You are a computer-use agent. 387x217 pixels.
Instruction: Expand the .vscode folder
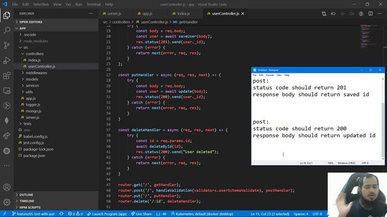coord(56,35)
